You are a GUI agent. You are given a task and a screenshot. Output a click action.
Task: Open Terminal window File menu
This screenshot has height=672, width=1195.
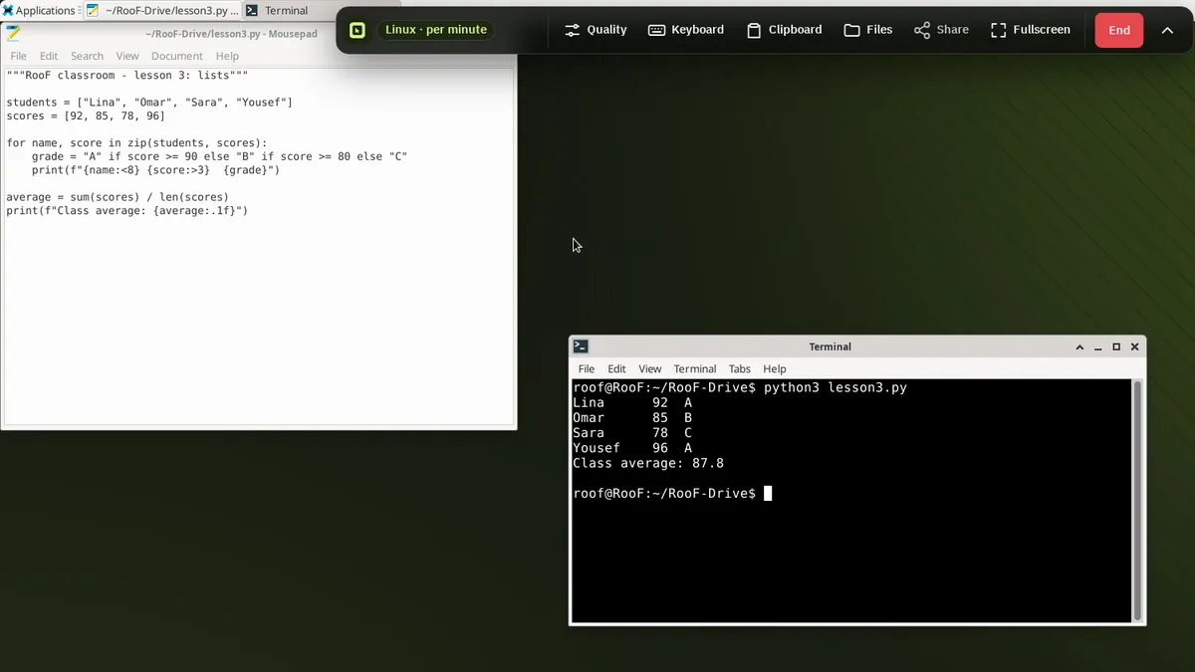(587, 368)
